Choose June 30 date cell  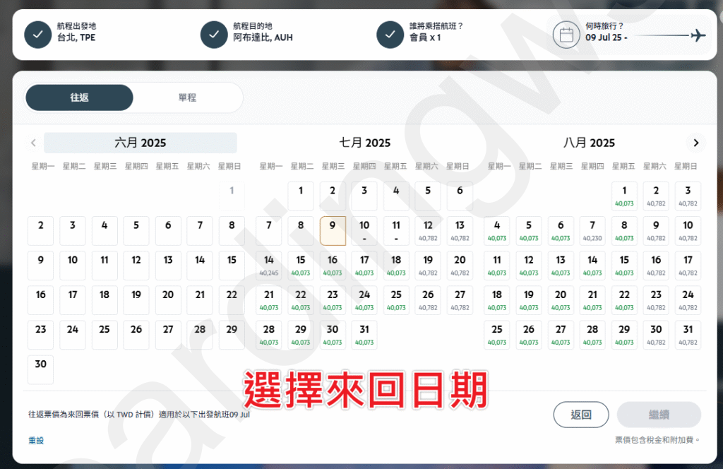point(40,369)
